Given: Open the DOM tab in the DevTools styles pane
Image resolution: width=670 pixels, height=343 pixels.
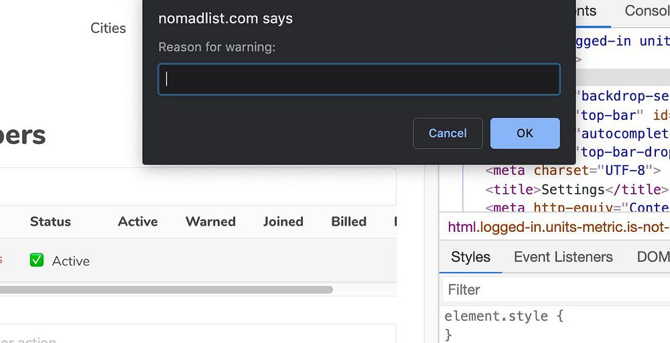Looking at the screenshot, I should (x=653, y=257).
